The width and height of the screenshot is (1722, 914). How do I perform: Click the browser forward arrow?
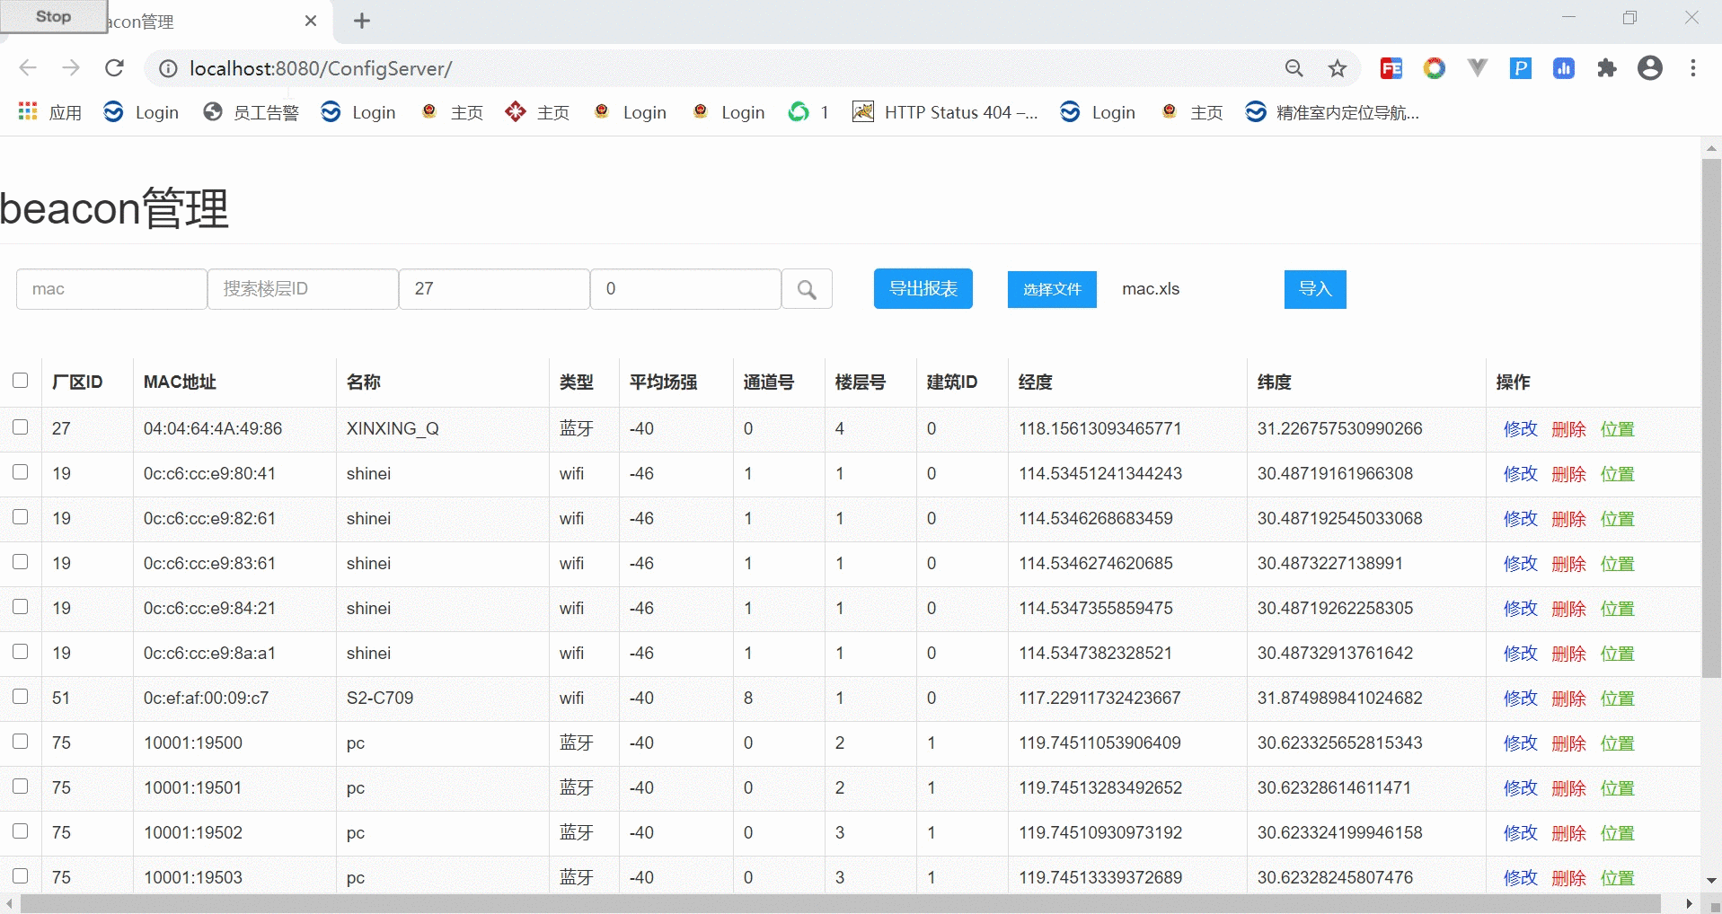tap(71, 68)
